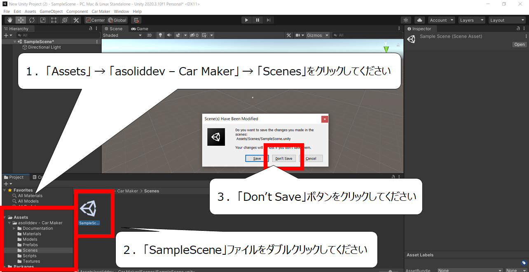Toggle Global handle rotation button

[x=117, y=20]
